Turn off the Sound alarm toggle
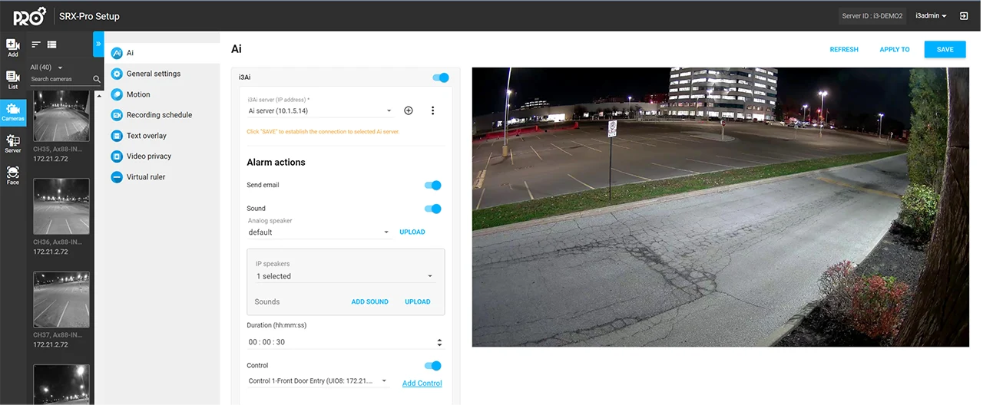 tap(433, 209)
